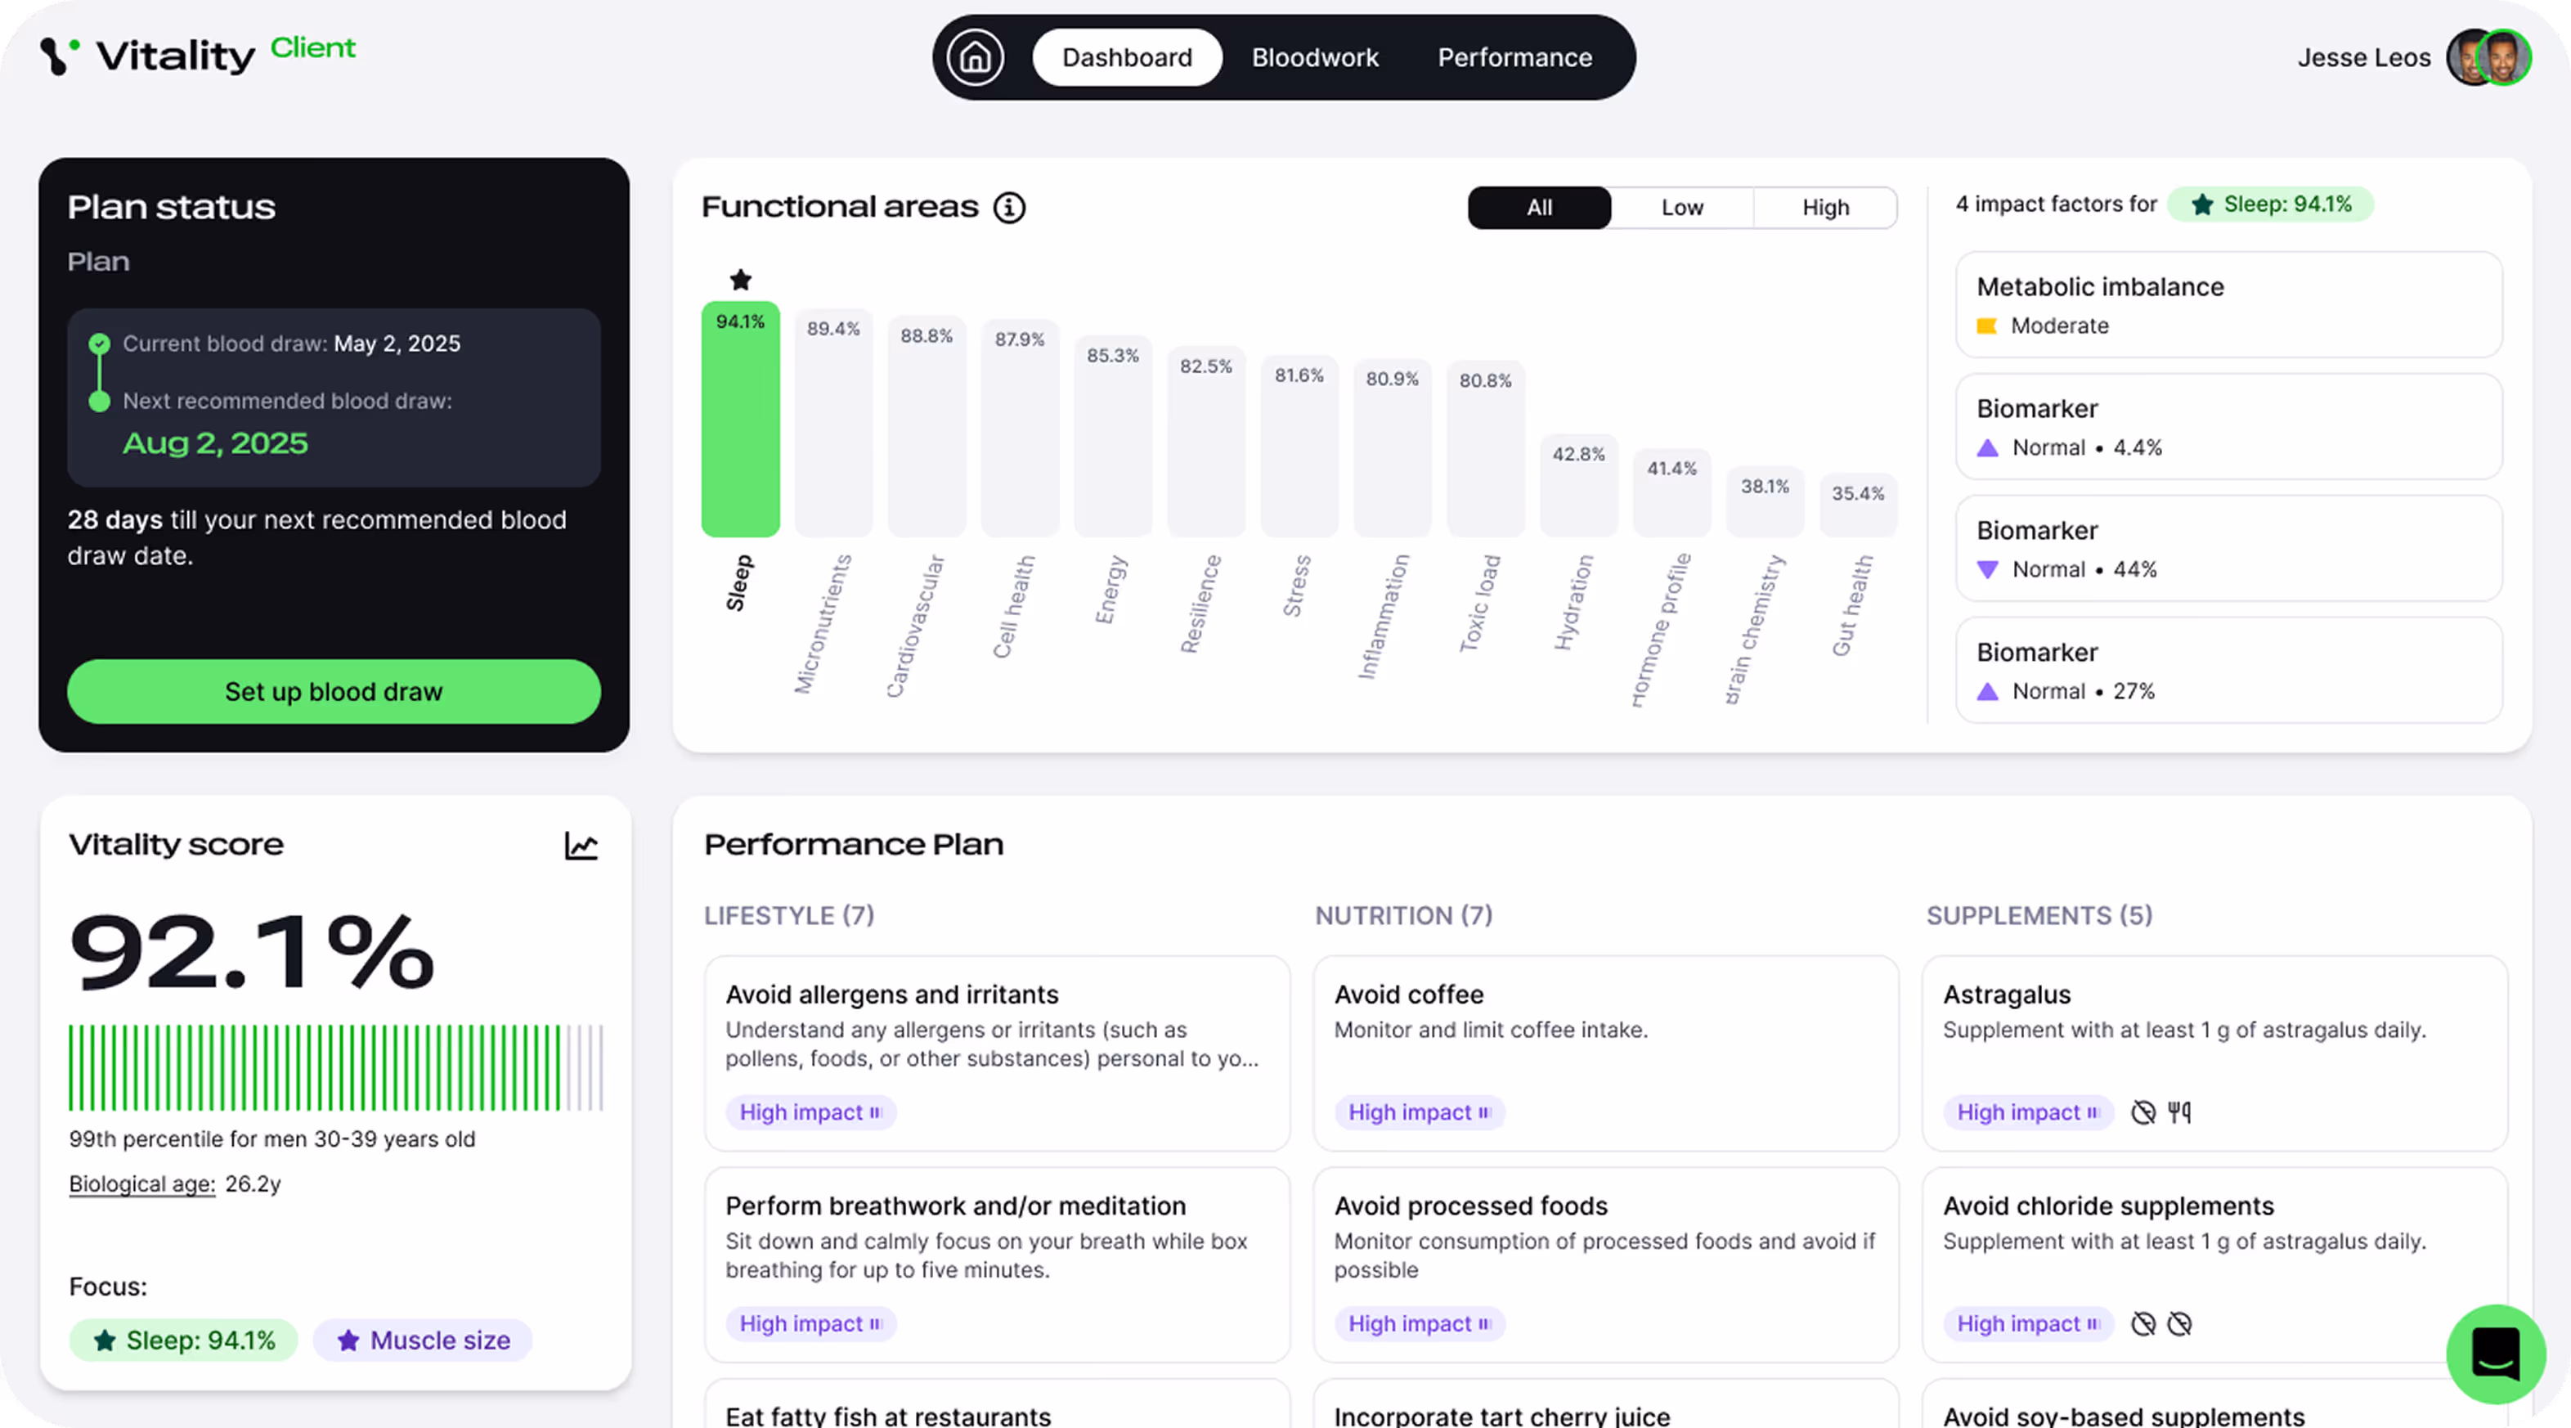Click the SUPPLEMENTS (5) column heading
This screenshot has width=2571, height=1428.
pyautogui.click(x=2039, y=915)
